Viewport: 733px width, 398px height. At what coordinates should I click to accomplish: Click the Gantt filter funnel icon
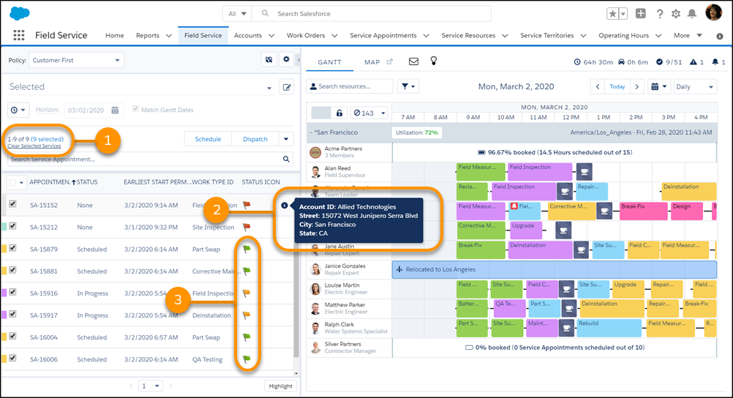[407, 86]
